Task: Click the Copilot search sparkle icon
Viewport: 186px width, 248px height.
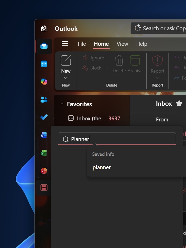Action: (x=138, y=28)
